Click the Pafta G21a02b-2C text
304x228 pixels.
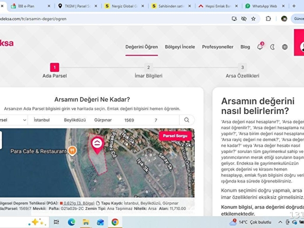point(66,209)
